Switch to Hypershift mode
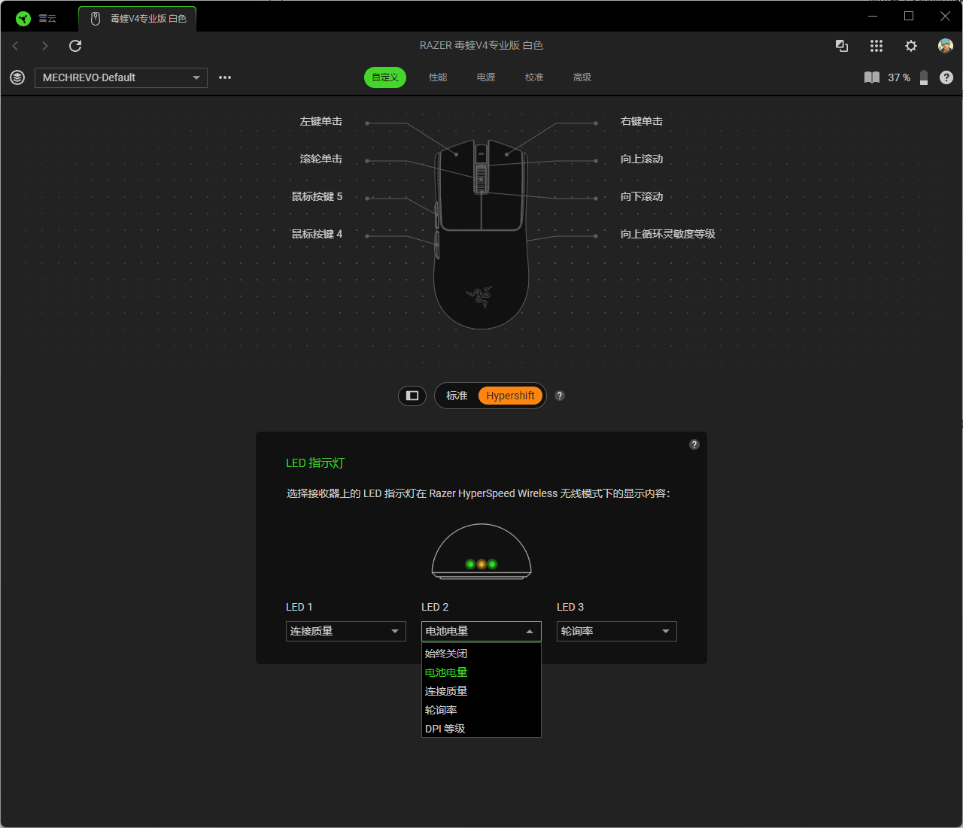Image resolution: width=963 pixels, height=828 pixels. pos(511,396)
